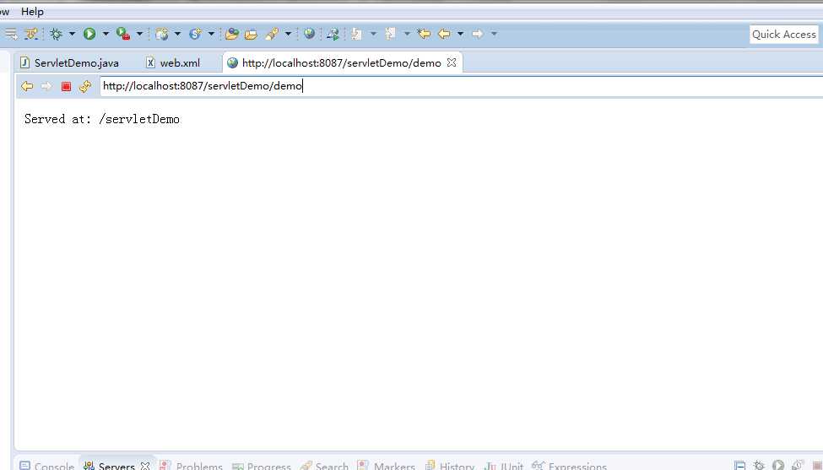
Task: Click the browser Refresh button
Action: [x=85, y=86]
